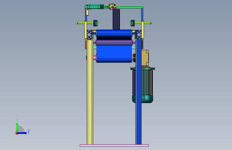This screenshot has width=232, height=150.
Task: Click the Y label on the triad
Action: [x=17, y=120]
